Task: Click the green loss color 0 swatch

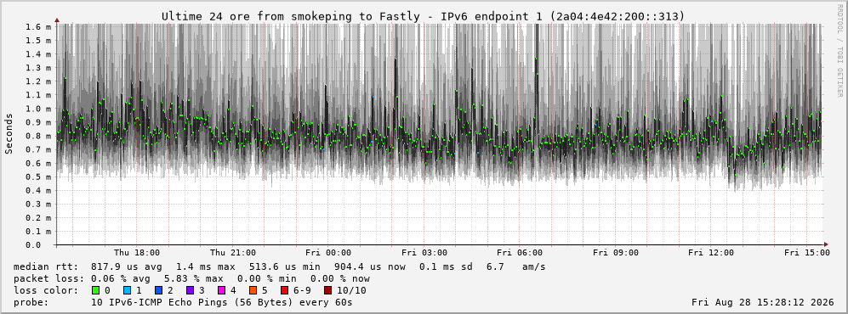Action: click(x=96, y=290)
